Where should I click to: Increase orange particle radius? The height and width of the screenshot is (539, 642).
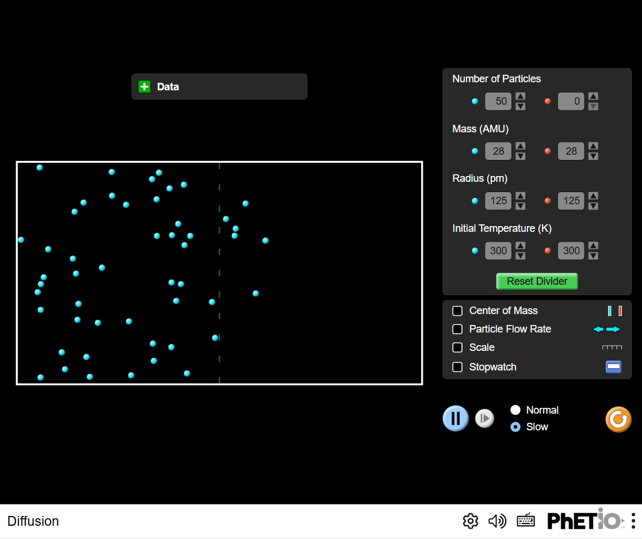point(593,196)
